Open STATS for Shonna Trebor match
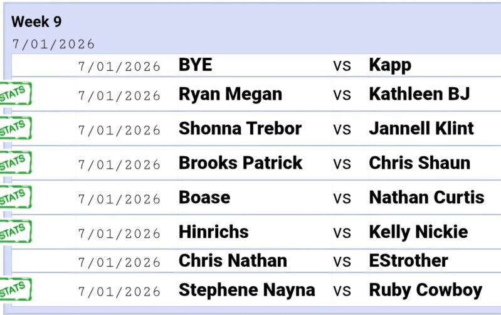Screen dimensions: 501x315 pyautogui.click(x=15, y=128)
